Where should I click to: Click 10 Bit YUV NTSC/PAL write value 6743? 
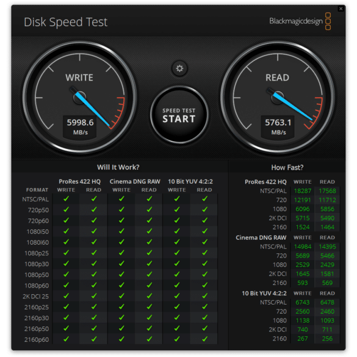tap(302, 302)
